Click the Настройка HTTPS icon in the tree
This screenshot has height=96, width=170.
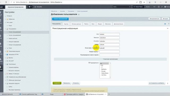7,54
